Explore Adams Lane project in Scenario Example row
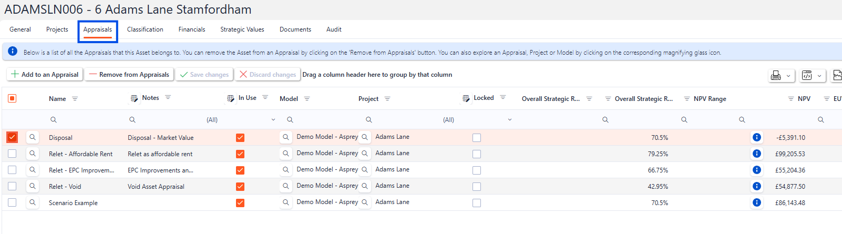The width and height of the screenshot is (842, 234). point(365,202)
